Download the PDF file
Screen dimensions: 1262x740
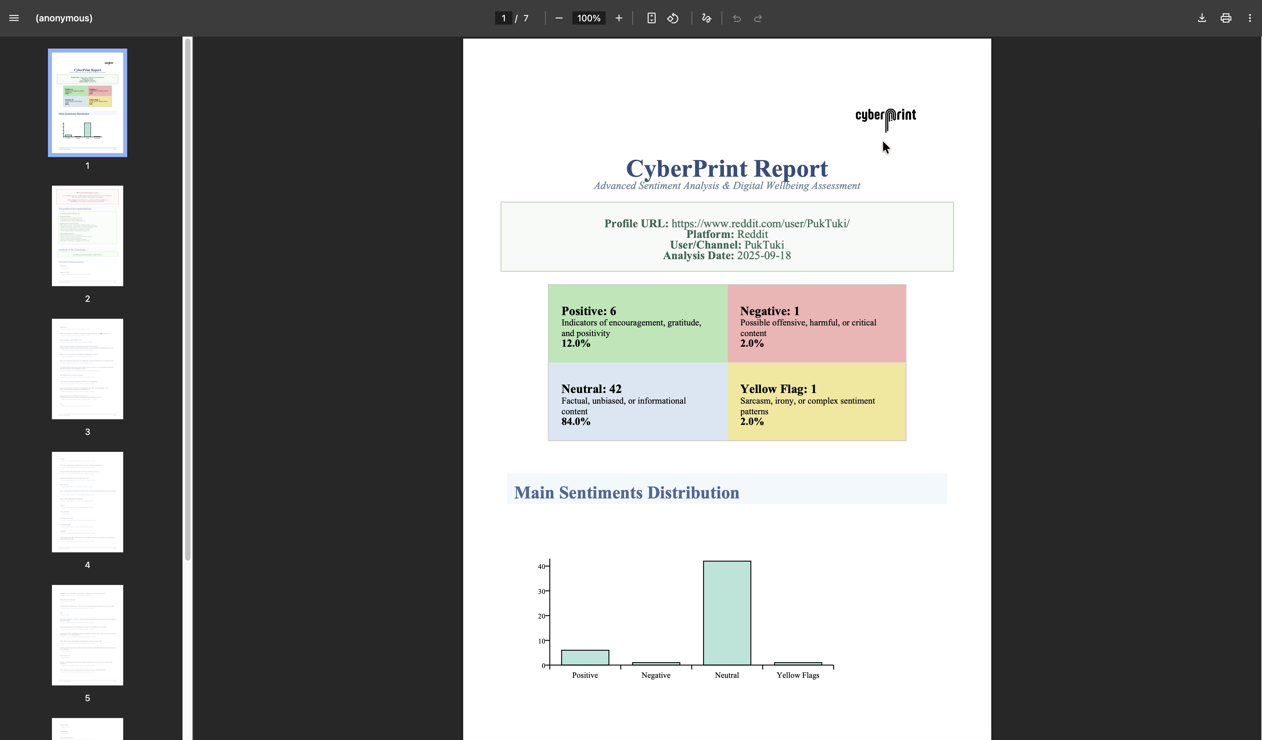click(1202, 18)
